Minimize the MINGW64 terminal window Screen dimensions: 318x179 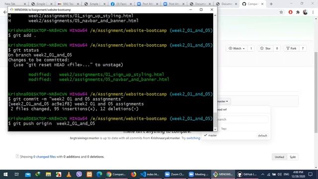[x=191, y=9]
